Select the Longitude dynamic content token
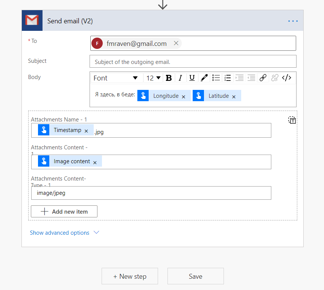The image size is (324, 290). (x=164, y=96)
